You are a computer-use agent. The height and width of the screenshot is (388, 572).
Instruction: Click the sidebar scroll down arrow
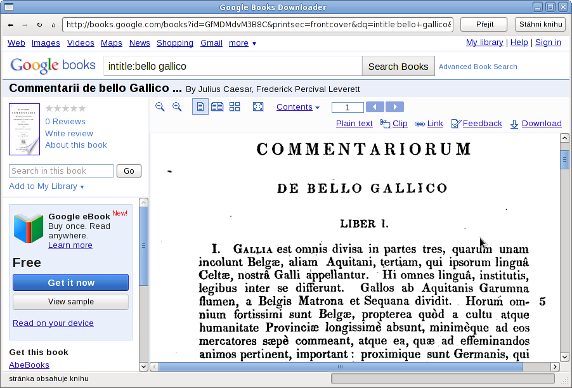pos(144,366)
